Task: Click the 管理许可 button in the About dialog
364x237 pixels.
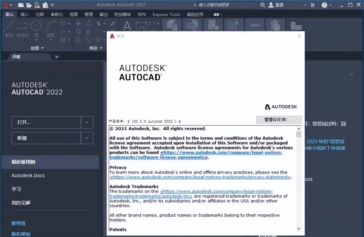Action: pyautogui.click(x=279, y=120)
